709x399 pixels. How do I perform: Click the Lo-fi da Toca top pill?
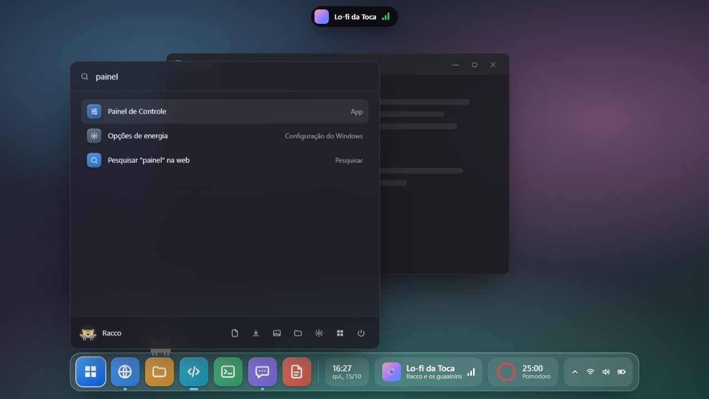pyautogui.click(x=354, y=17)
